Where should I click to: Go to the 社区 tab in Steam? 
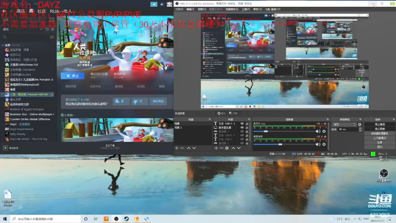click(42, 11)
